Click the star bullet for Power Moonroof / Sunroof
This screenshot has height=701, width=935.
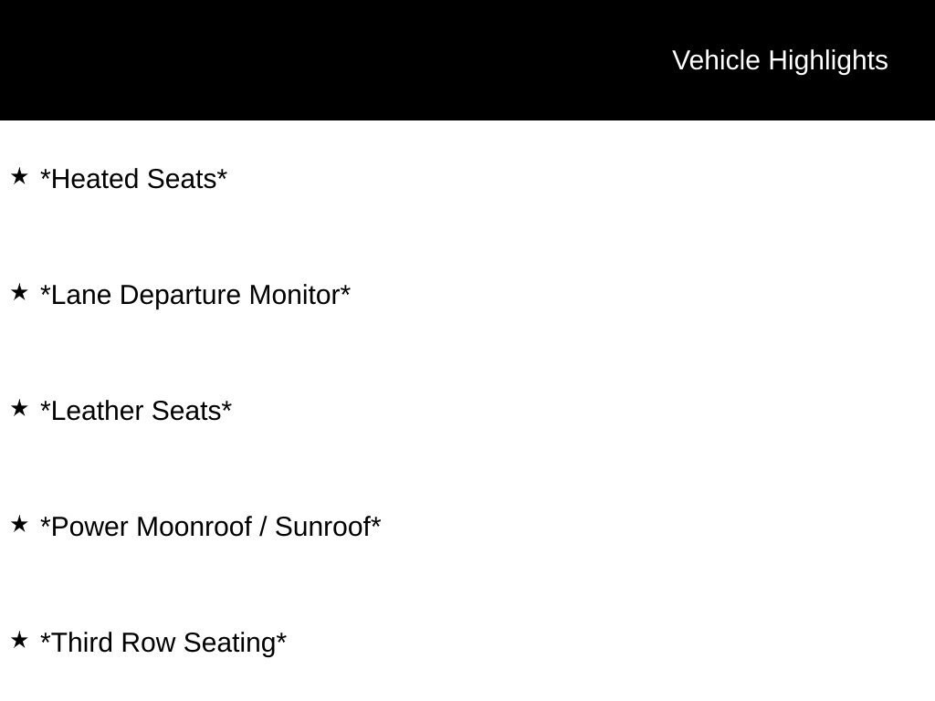click(19, 524)
